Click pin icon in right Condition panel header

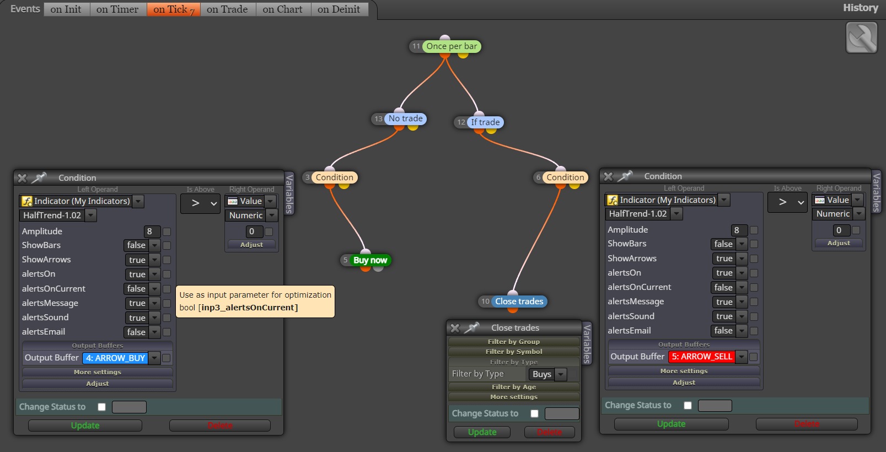(625, 176)
